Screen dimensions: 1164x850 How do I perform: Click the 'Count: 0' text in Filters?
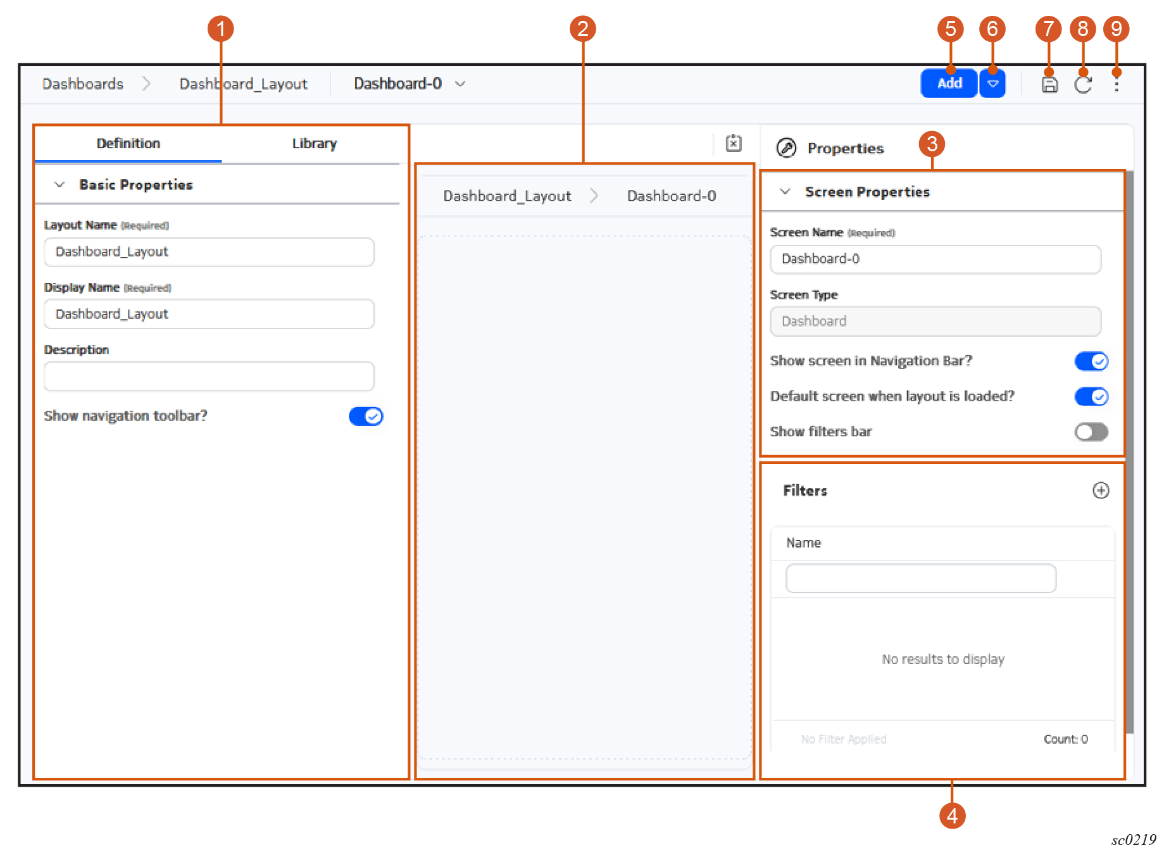pyautogui.click(x=1065, y=739)
